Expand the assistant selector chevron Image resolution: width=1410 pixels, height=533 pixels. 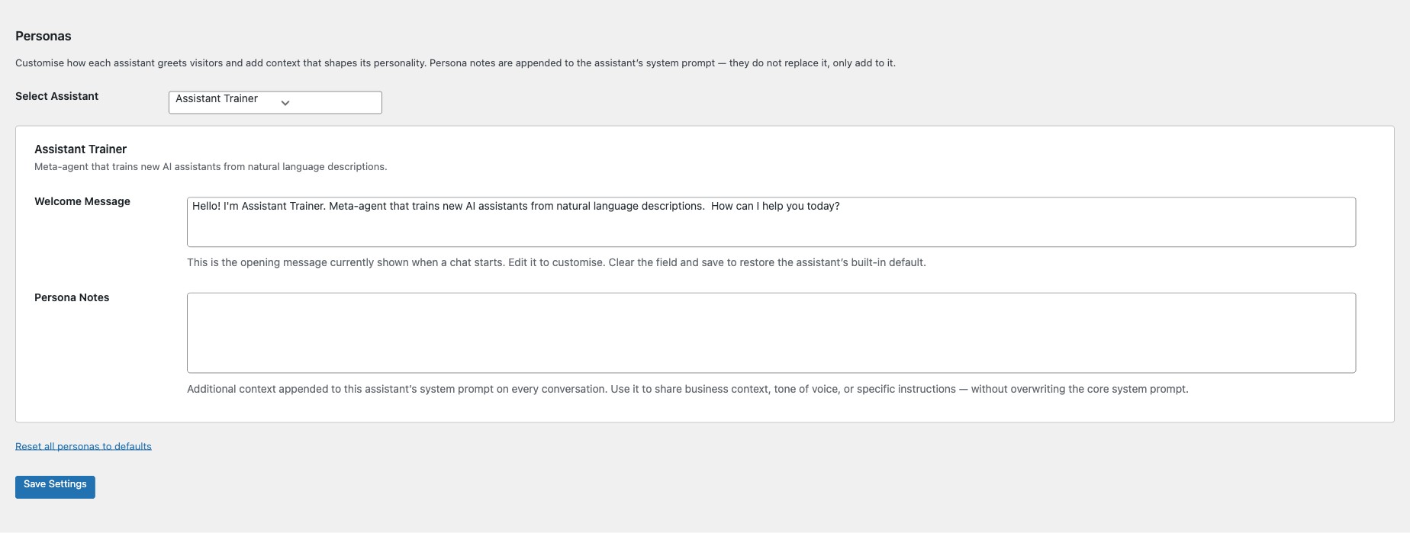(285, 102)
